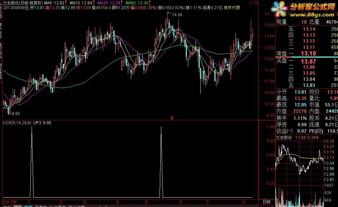Click the 均价 label in the quote panel
This screenshot has height=207, width=338.
point(314,92)
